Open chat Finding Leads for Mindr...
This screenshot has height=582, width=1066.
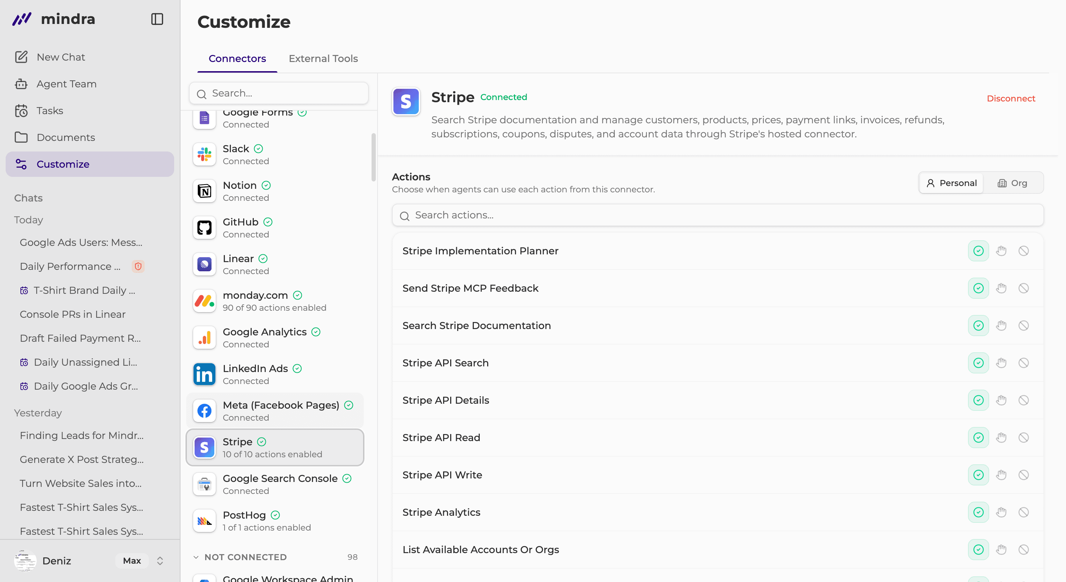pyautogui.click(x=81, y=436)
